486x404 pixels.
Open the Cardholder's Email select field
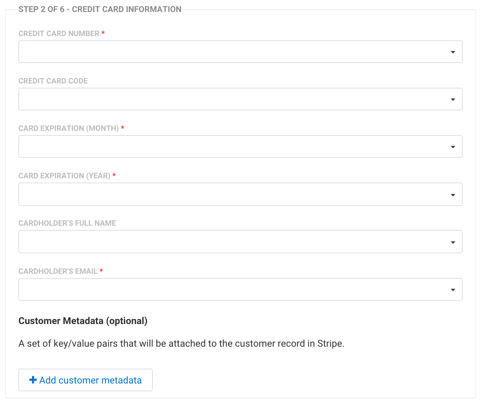tap(233, 290)
